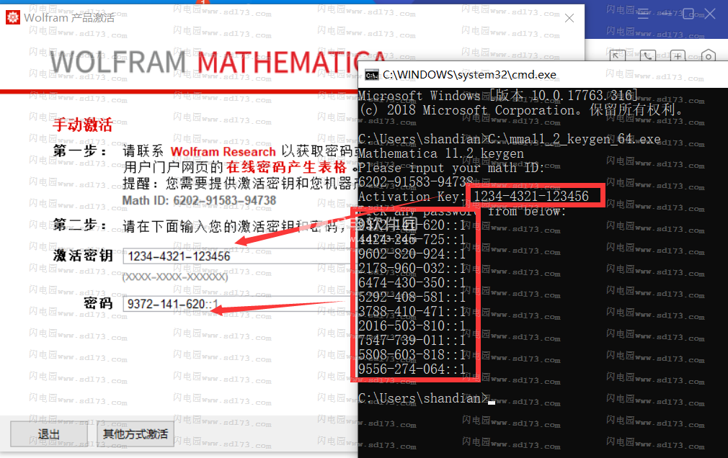Click the 6202-91583-94738 line in the cmd window
728x458 pixels.
[415, 182]
